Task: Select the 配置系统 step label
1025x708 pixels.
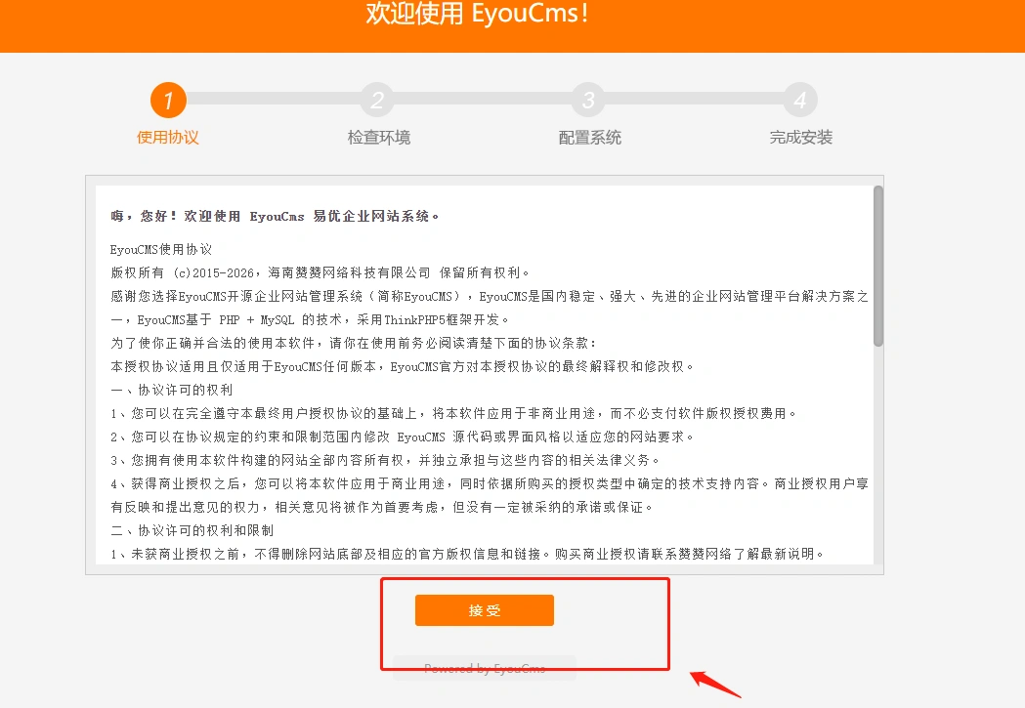Action: (x=589, y=137)
